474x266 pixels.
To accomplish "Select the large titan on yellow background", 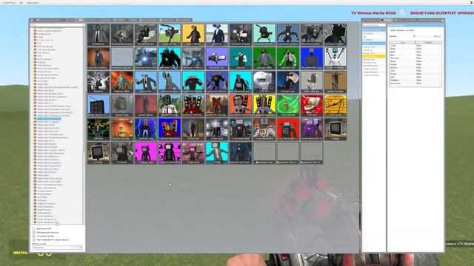I will coord(264,106).
